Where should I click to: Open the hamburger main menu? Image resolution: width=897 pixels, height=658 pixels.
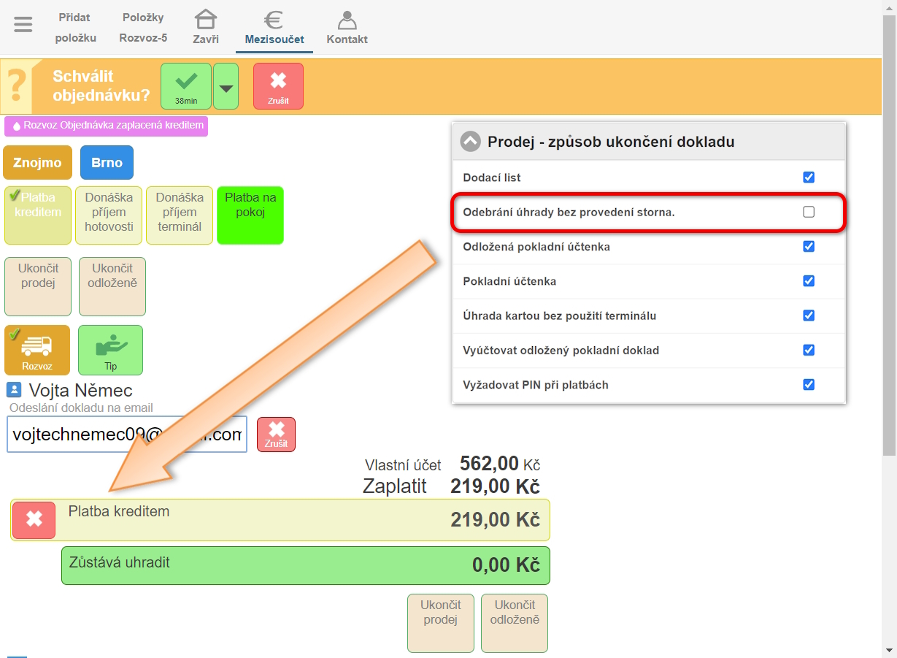pyautogui.click(x=23, y=25)
